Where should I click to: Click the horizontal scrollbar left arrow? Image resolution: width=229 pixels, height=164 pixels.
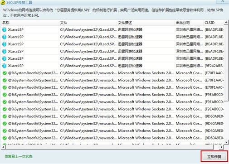(3, 147)
